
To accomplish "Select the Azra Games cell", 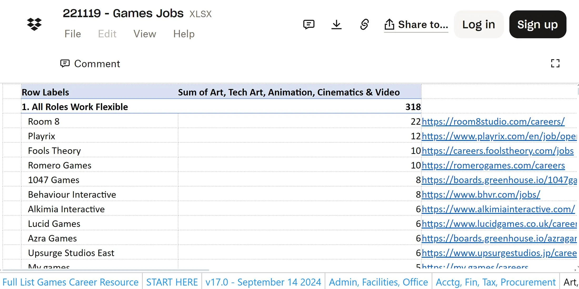I will [x=99, y=238].
